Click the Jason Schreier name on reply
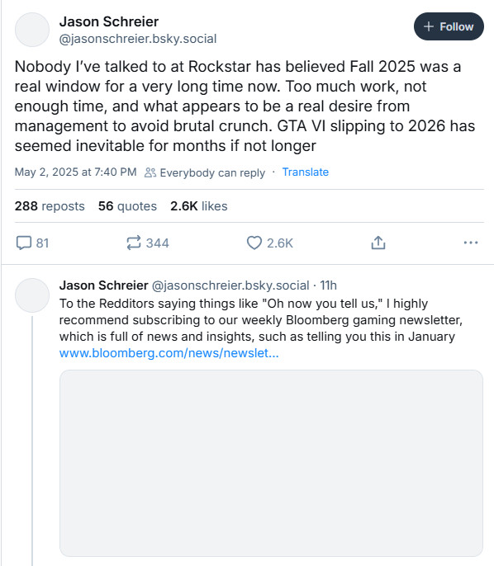The image size is (494, 566). pos(104,285)
